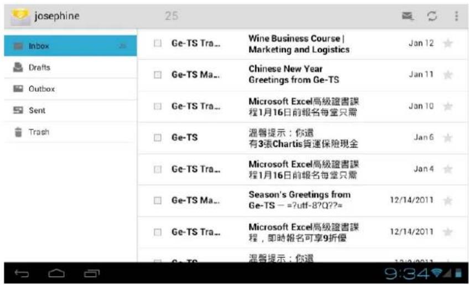Open the Jan 6 Chartis email subject

click(303, 138)
